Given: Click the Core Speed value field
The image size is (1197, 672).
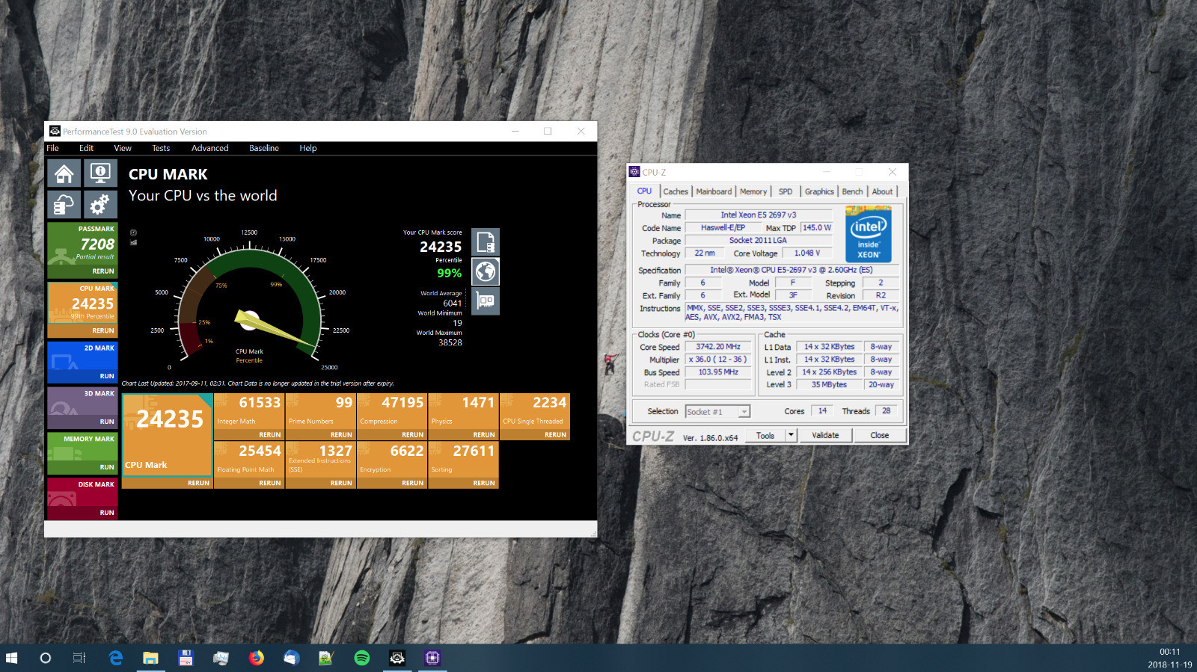Looking at the screenshot, I should point(718,347).
